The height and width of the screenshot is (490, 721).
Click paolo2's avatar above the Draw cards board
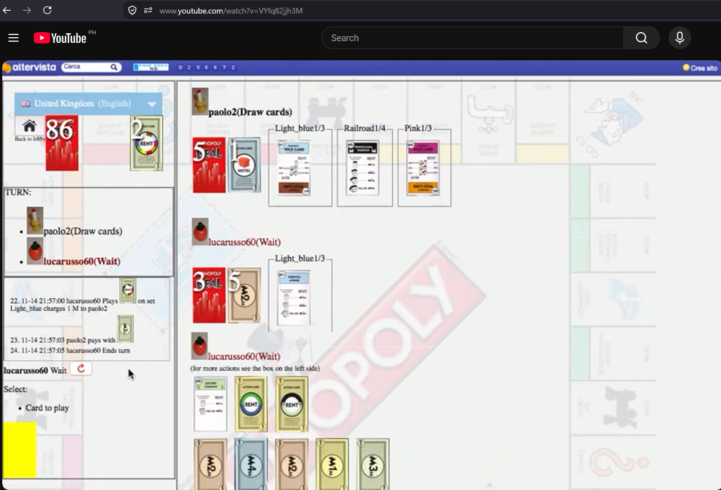click(200, 101)
